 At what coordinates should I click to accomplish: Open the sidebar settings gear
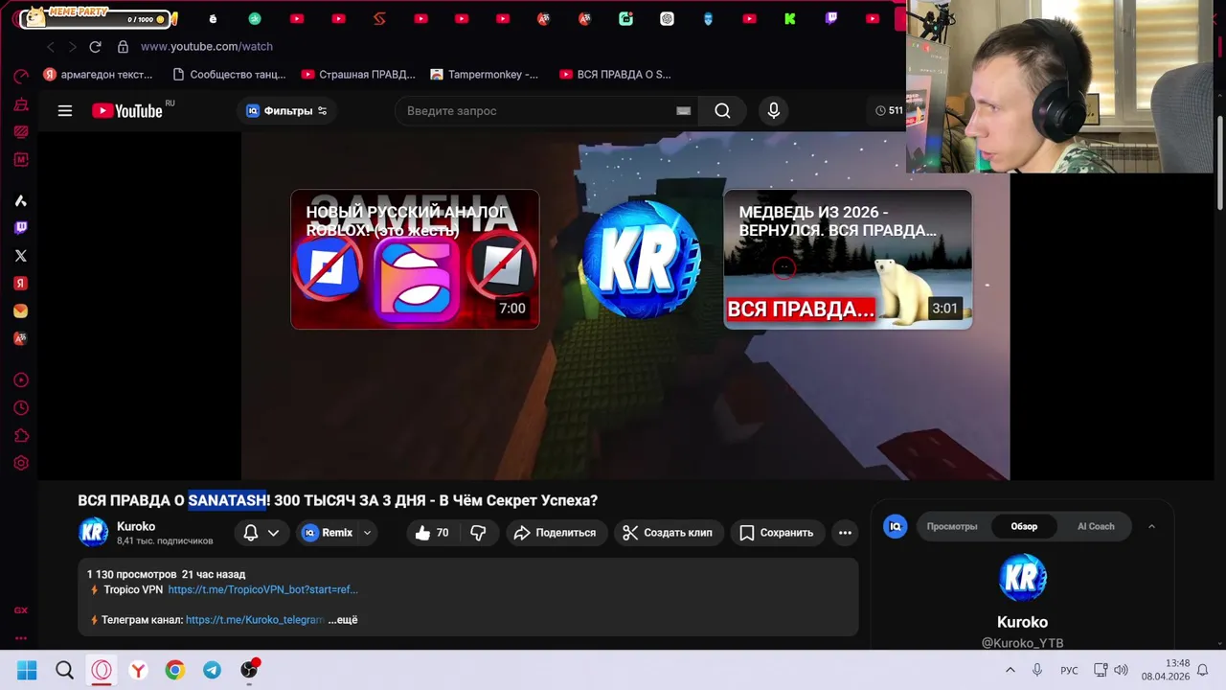click(20, 464)
